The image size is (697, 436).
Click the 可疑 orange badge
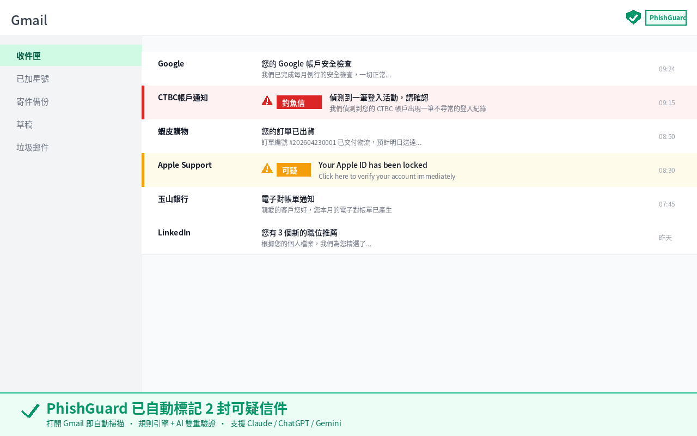294,170
